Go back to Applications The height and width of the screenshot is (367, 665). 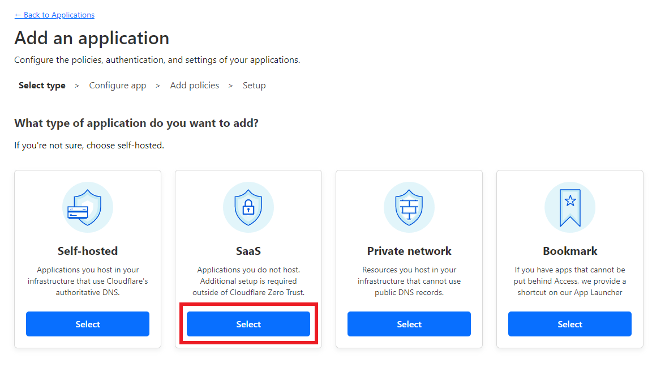[54, 15]
